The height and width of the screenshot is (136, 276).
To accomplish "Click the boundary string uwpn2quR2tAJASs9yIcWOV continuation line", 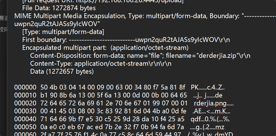I will (x=57, y=24).
